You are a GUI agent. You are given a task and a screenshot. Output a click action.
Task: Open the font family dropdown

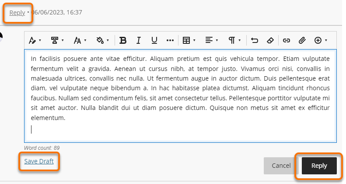click(57, 40)
